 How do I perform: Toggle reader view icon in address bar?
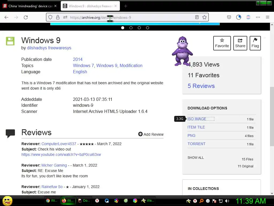197,17
